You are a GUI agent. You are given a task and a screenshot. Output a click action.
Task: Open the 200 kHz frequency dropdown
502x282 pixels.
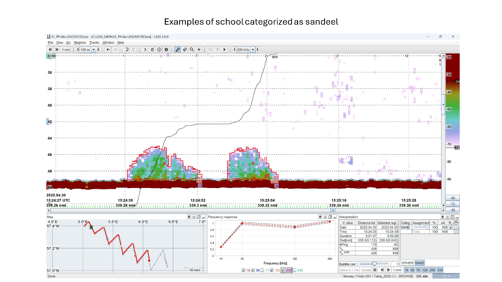tap(253, 49)
